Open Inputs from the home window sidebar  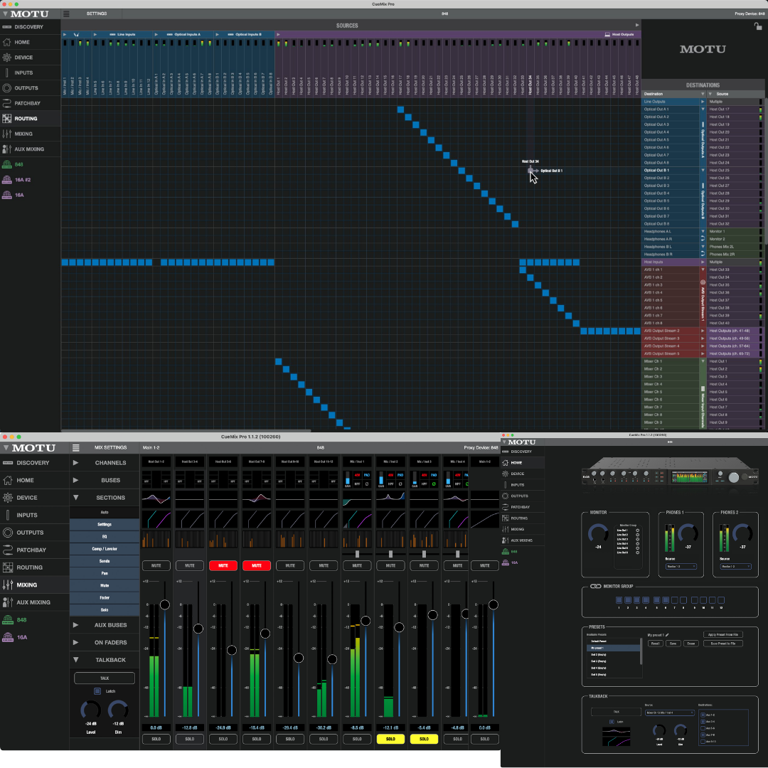pos(523,485)
